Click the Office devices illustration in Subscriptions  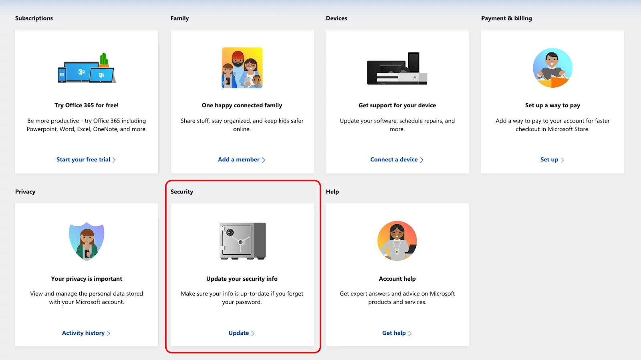[x=87, y=68]
